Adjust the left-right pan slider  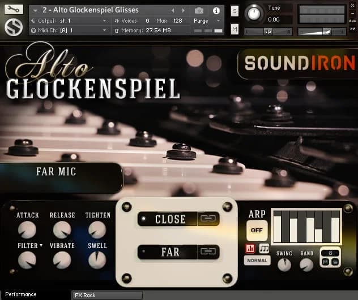pos(268,32)
